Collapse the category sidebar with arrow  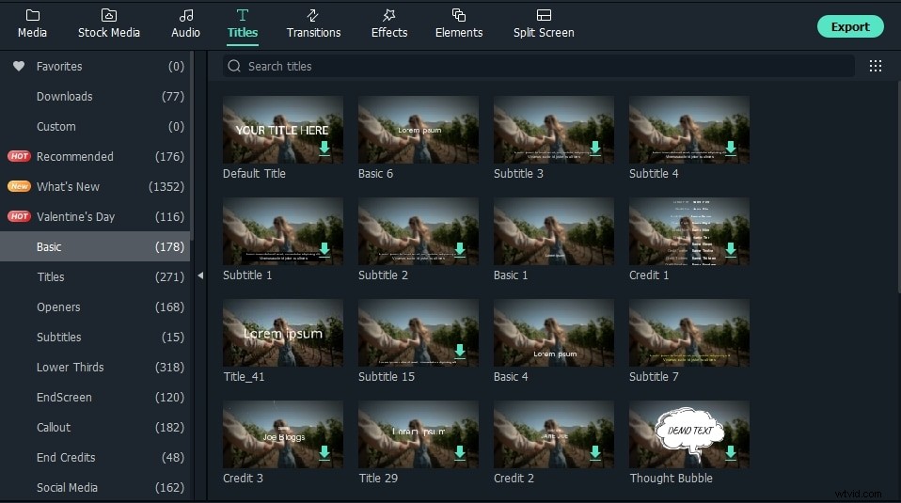pos(200,275)
